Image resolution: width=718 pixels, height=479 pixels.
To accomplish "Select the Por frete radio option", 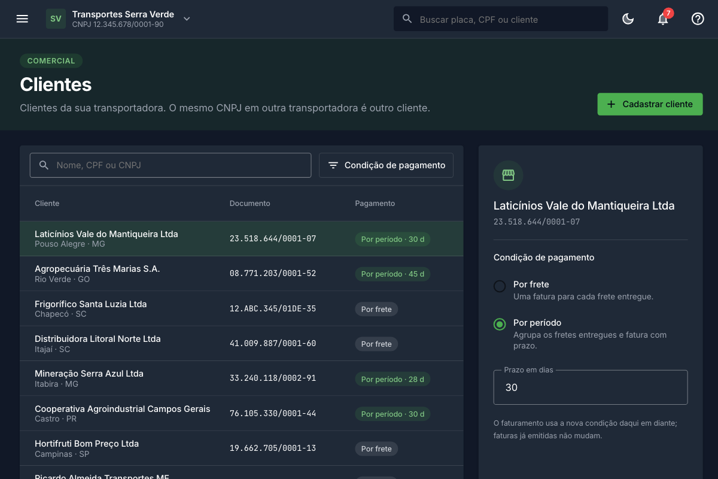I will click(x=500, y=286).
